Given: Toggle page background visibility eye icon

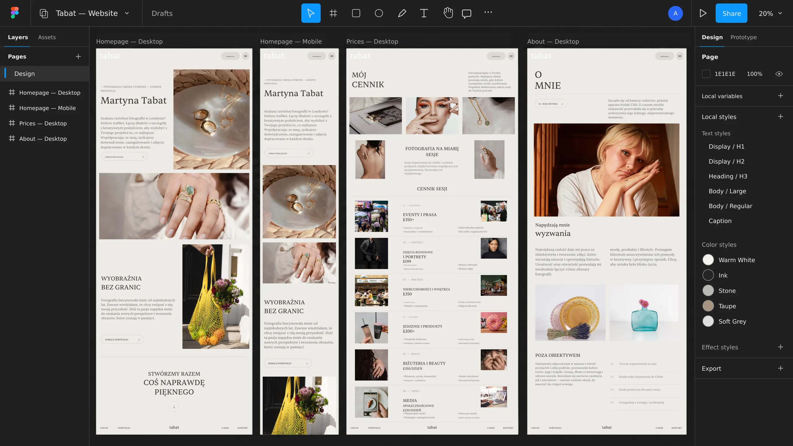Looking at the screenshot, I should (779, 74).
